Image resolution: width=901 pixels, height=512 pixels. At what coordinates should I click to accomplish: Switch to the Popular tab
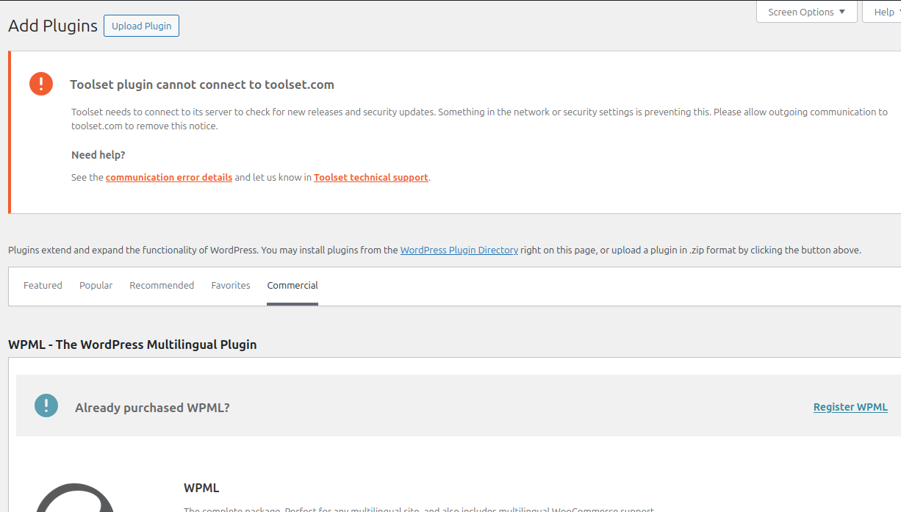click(96, 286)
